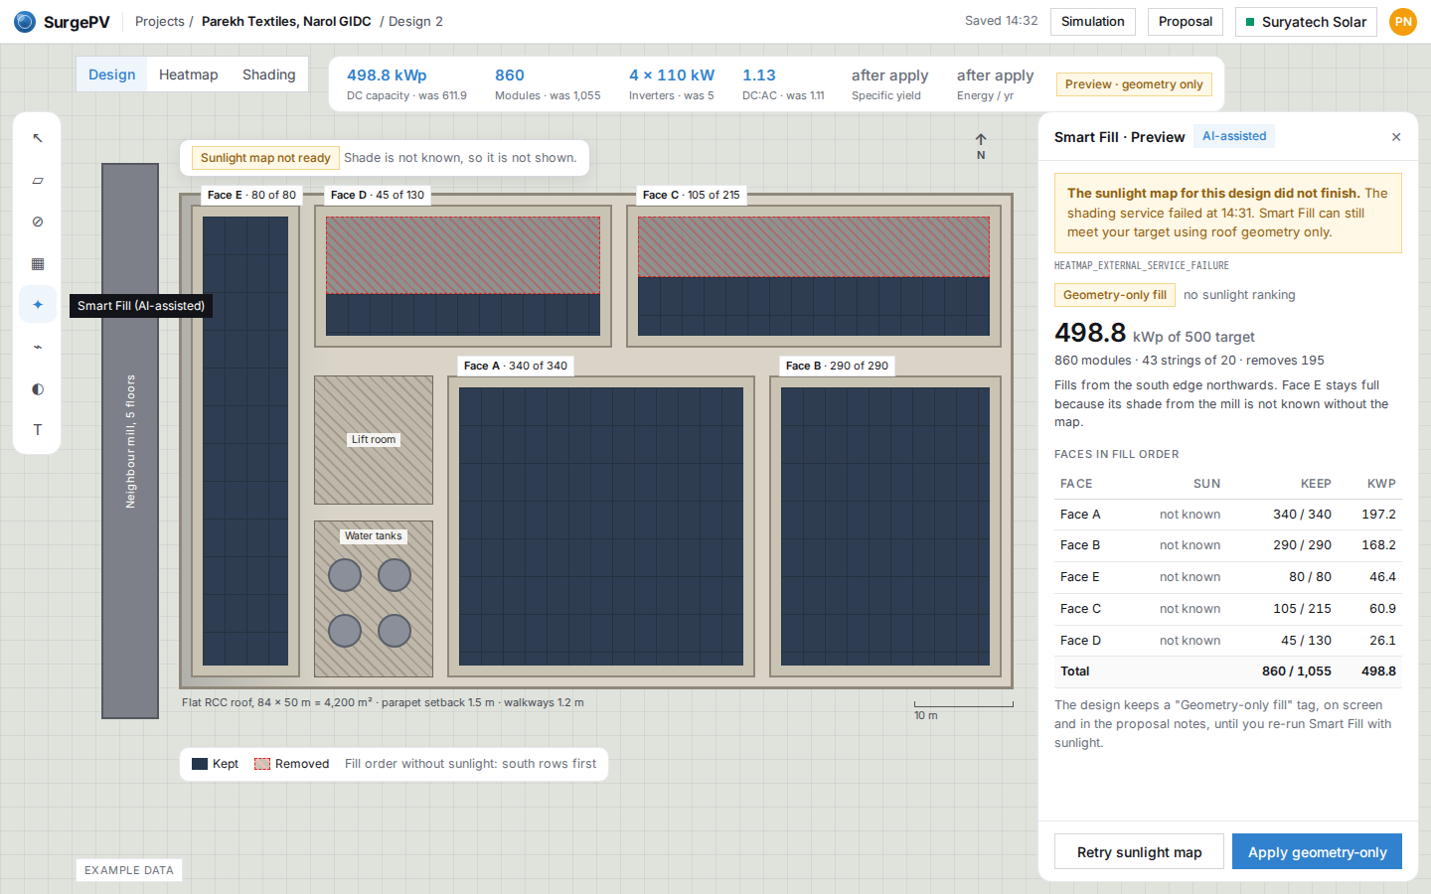This screenshot has width=1431, height=894.
Task: Click the Face C · 105 of 215 label
Action: click(x=692, y=195)
